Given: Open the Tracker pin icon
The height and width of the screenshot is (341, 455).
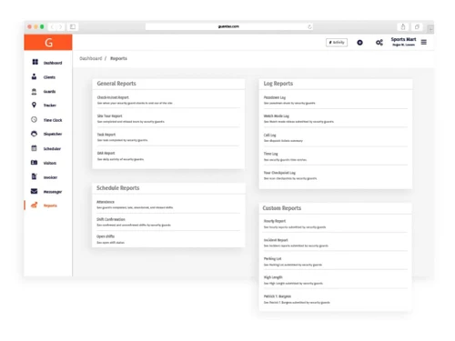Looking at the screenshot, I should [34, 105].
